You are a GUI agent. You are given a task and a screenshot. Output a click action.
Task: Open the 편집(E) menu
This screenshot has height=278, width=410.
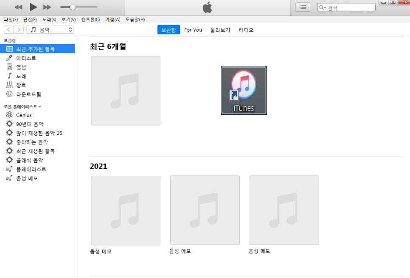coord(30,19)
